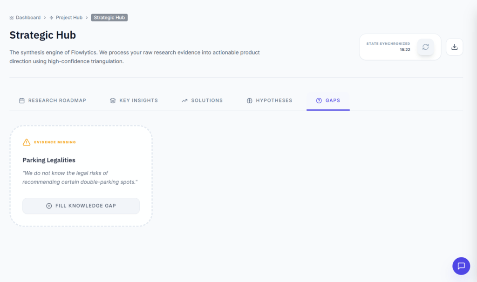Screen dimensions: 477x282
Task: Open the Parking Legalities card title
Action: (x=49, y=160)
